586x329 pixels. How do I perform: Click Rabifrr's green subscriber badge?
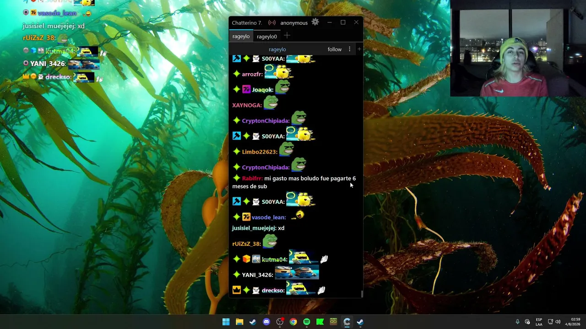[x=236, y=178]
